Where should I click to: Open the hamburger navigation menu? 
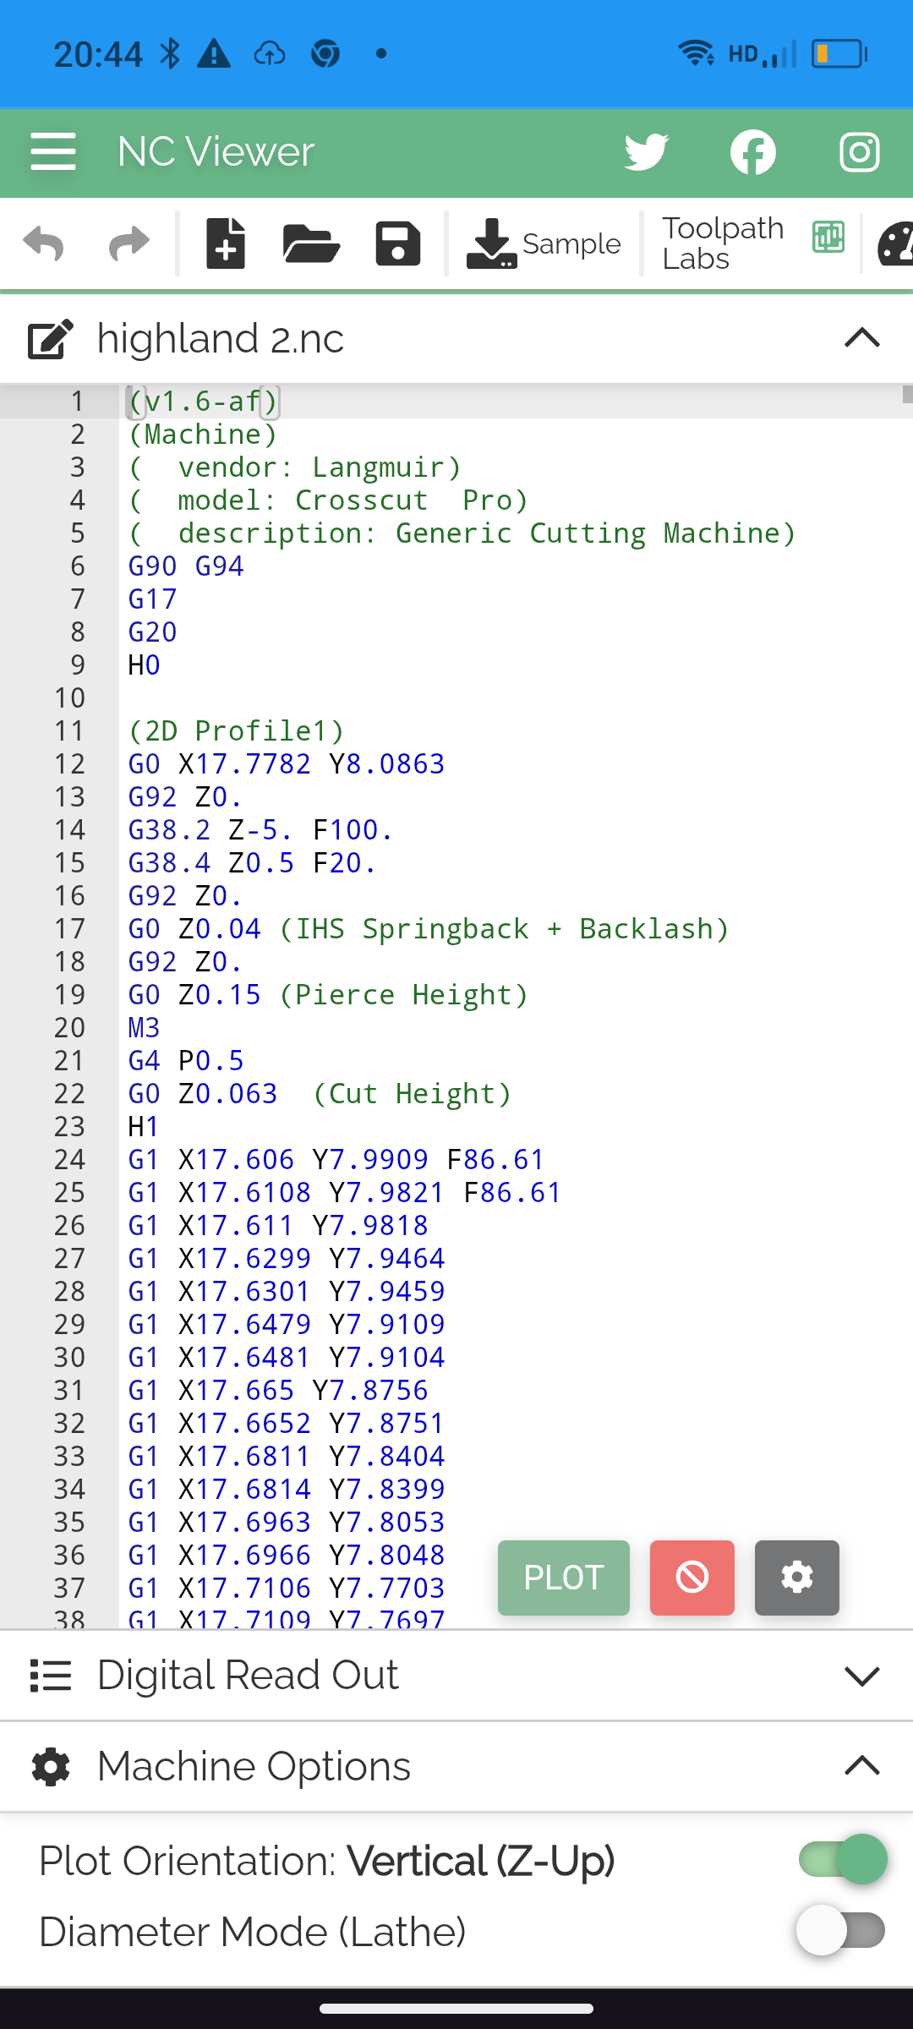click(x=53, y=152)
